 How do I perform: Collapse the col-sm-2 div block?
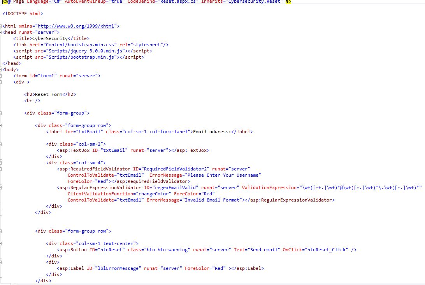[1, 144]
